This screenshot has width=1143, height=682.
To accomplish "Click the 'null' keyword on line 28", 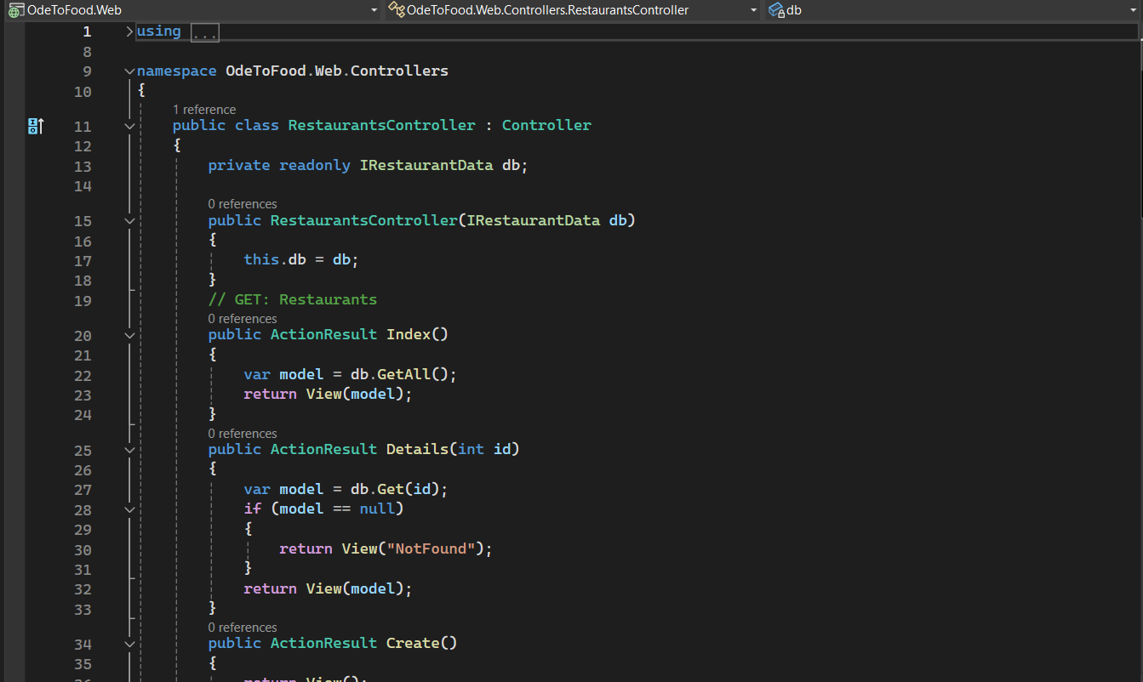I will pyautogui.click(x=377, y=509).
